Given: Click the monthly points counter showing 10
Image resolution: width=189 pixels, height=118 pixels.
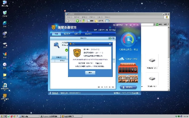Looking at the screenshot, I should point(128,68).
